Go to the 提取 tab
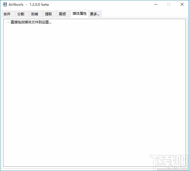Image resolution: width=189 pixels, height=171 pixels. (x=50, y=14)
